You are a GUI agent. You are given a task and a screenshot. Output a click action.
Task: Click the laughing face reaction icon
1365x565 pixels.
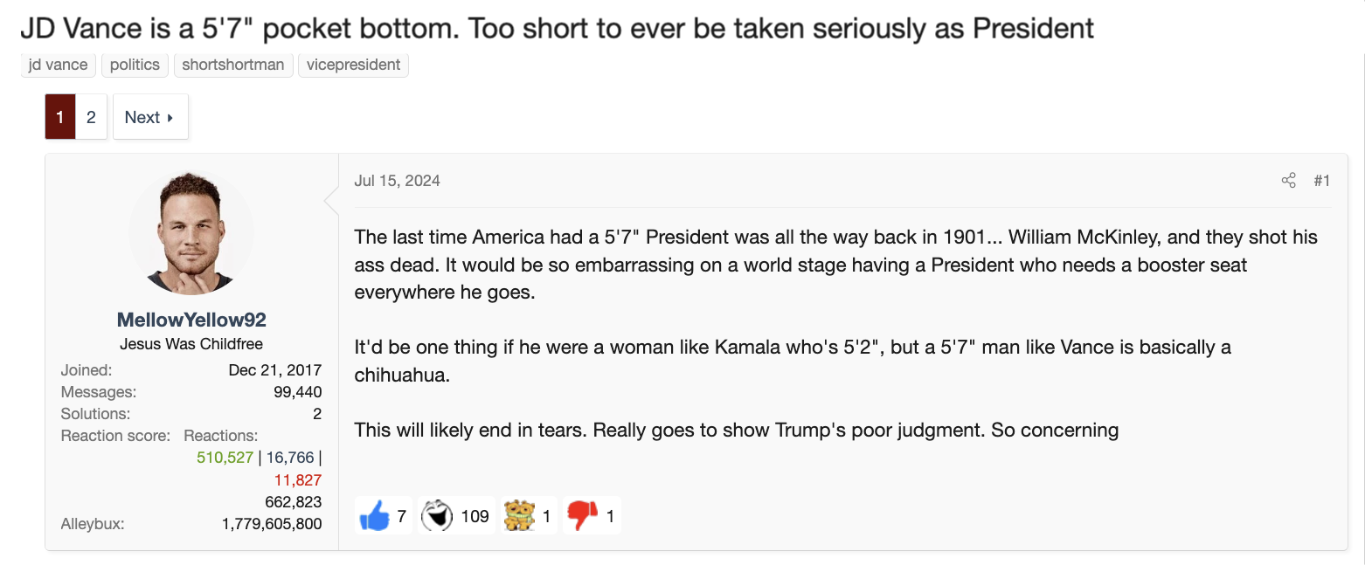[437, 516]
